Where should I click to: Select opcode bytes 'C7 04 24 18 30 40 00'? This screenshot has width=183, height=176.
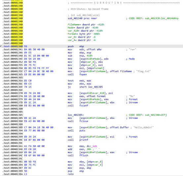(x=39, y=127)
